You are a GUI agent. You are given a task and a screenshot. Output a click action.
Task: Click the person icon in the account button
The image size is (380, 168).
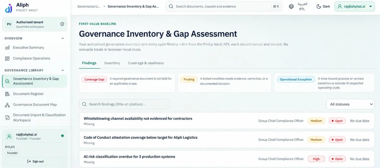coord(339,6)
